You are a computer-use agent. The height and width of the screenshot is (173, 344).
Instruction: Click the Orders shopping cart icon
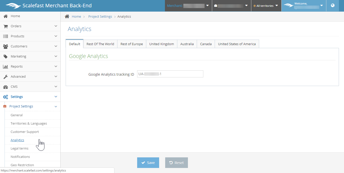point(5,26)
